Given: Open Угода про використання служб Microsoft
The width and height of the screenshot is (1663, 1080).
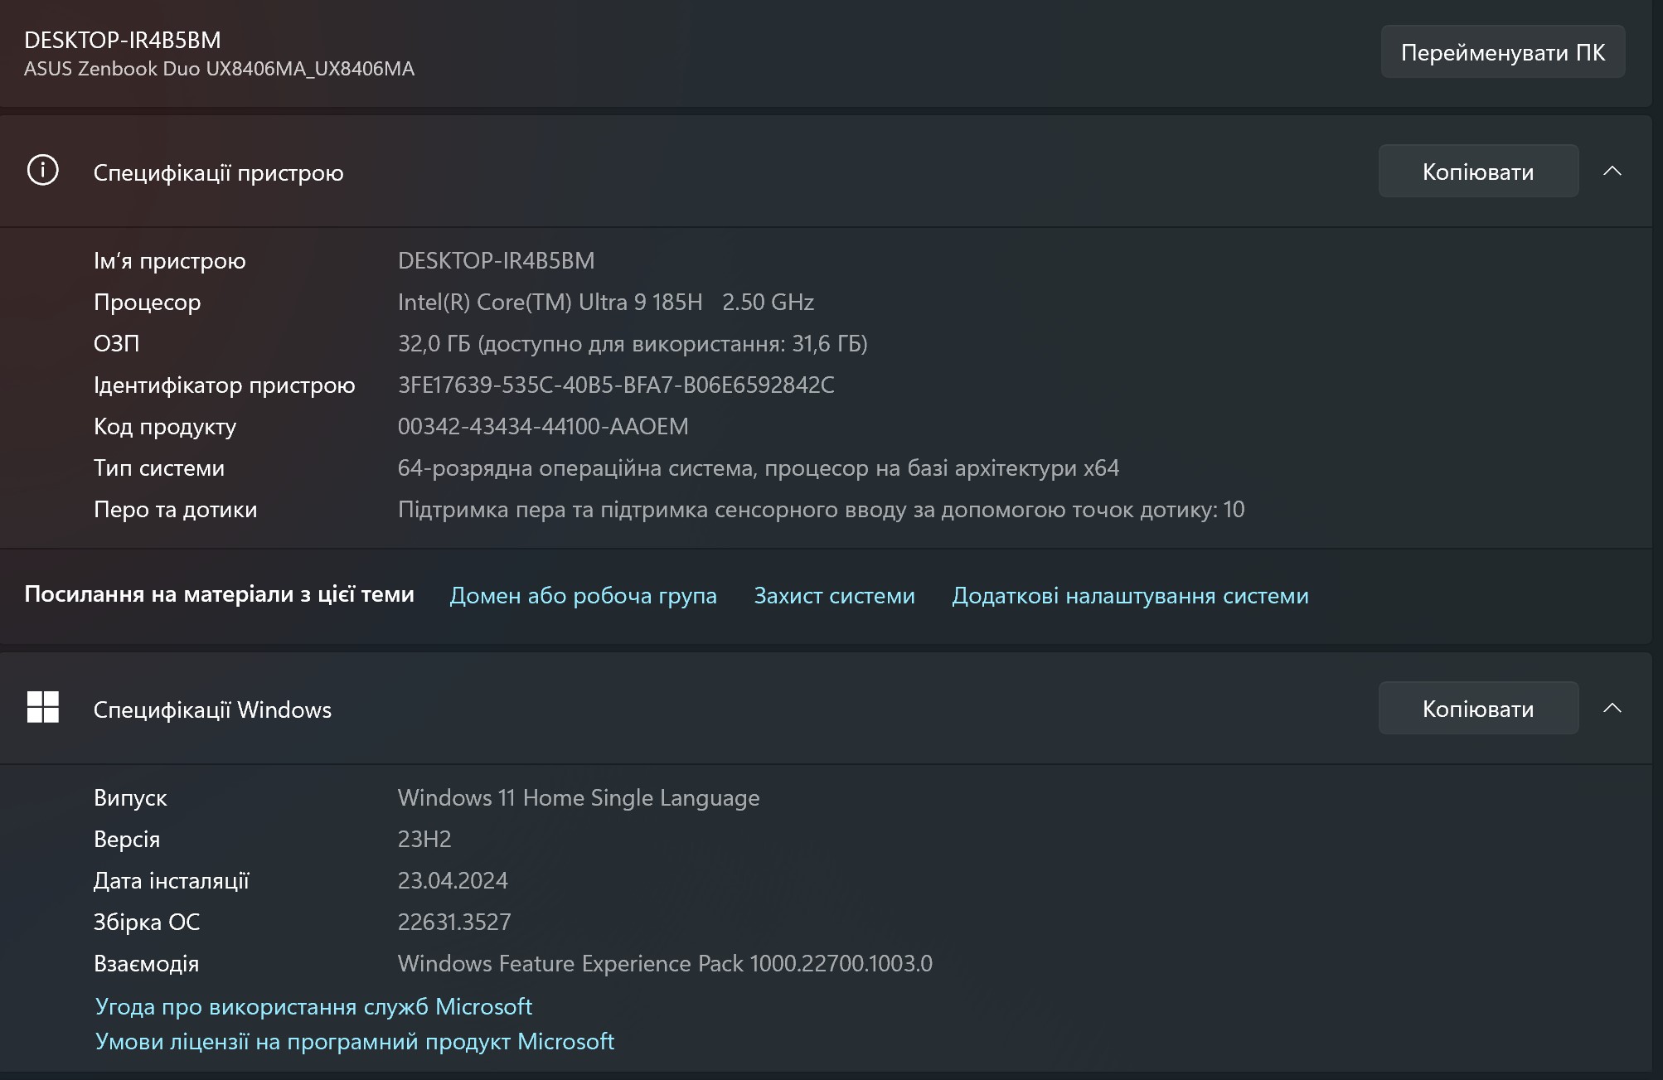Looking at the screenshot, I should click(x=313, y=1006).
